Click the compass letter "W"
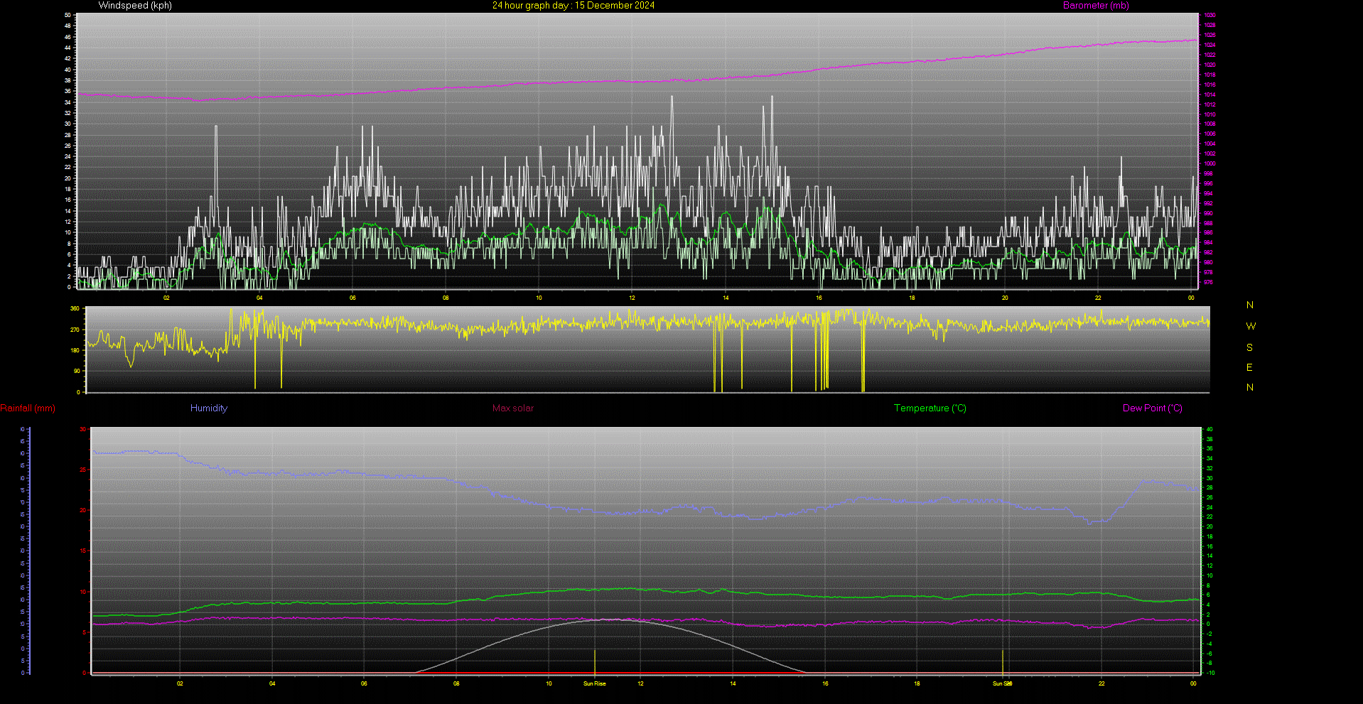Viewport: 1363px width, 704px height. (1251, 327)
